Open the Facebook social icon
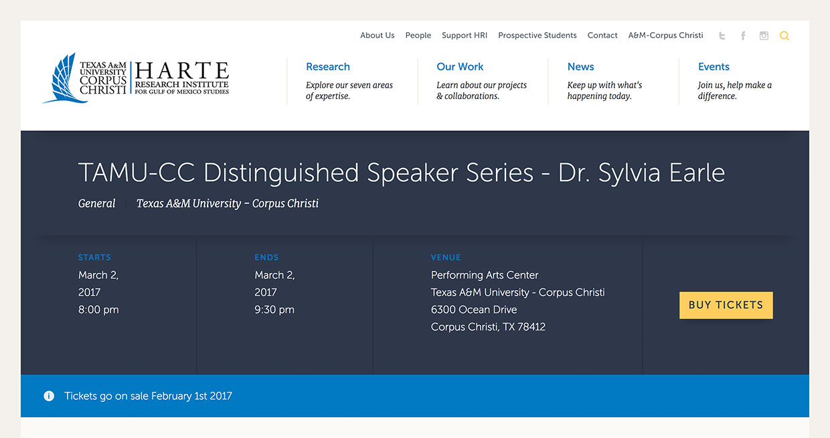Viewport: 830px width, 438px height. coord(743,36)
